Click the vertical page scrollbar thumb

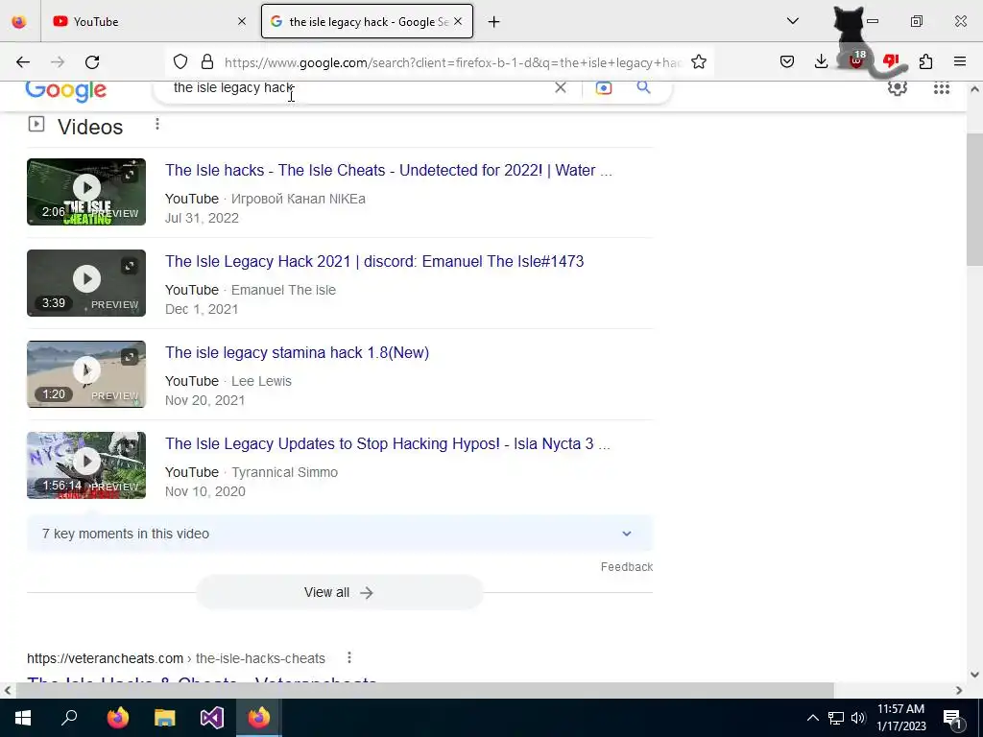click(974, 200)
